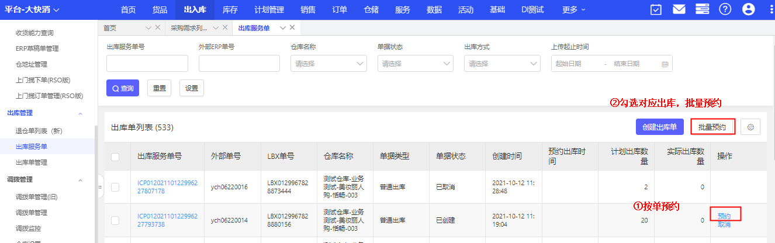Close the 采购需求列 tab
Screen dimensions: 775x243
pyautogui.click(x=224, y=27)
